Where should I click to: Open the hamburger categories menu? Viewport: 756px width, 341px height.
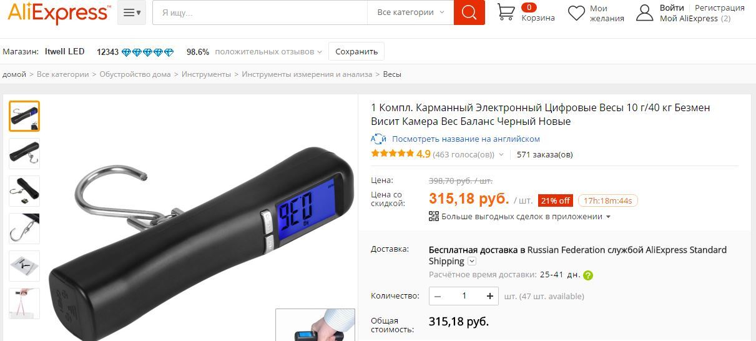point(132,12)
